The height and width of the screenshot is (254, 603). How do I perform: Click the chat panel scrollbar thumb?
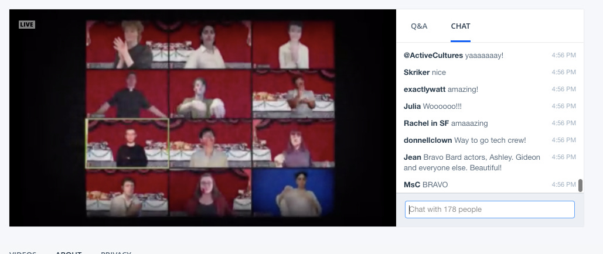click(x=580, y=185)
